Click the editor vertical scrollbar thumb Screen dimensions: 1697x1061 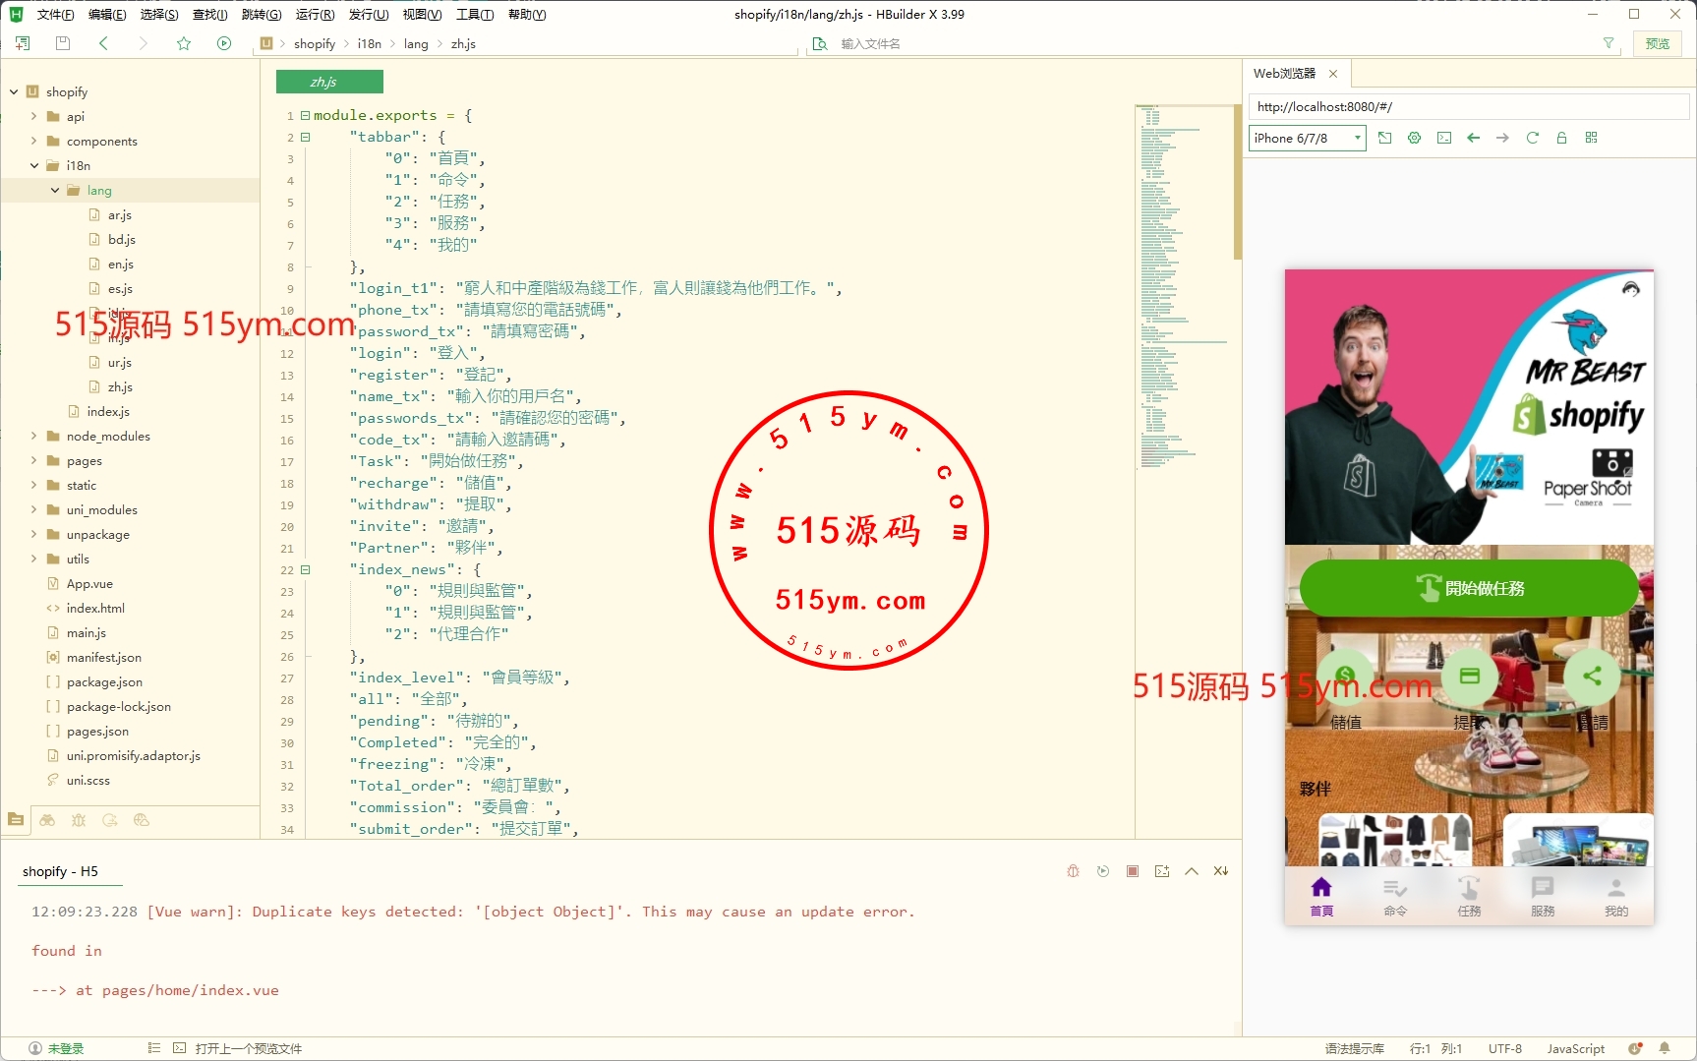(1237, 182)
